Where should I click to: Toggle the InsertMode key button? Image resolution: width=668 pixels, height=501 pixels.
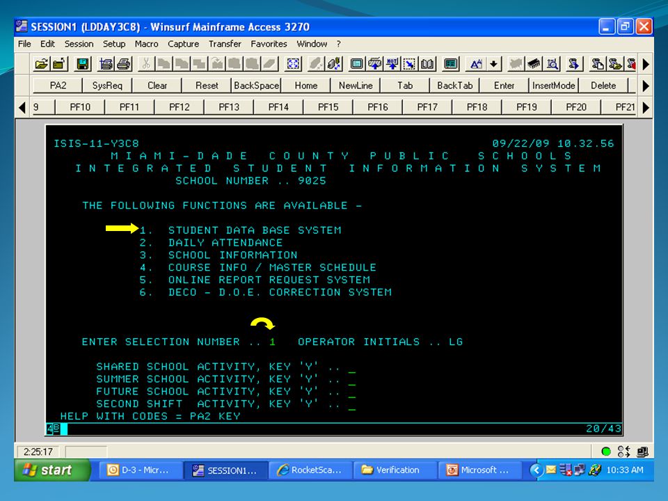[x=554, y=86]
